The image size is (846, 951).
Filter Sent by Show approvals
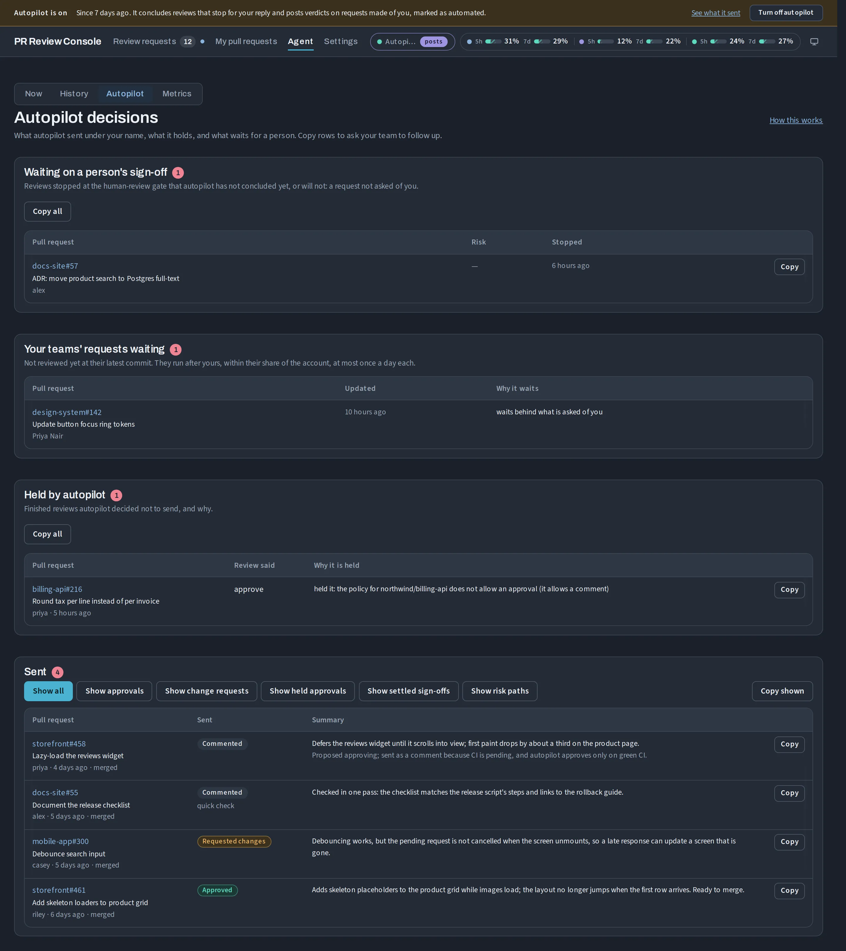point(114,691)
